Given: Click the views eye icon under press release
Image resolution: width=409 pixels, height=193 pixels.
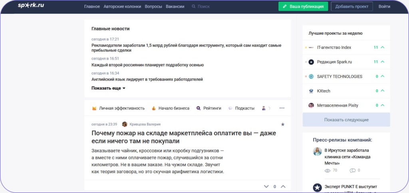Looking at the screenshot, I should tap(328, 171).
